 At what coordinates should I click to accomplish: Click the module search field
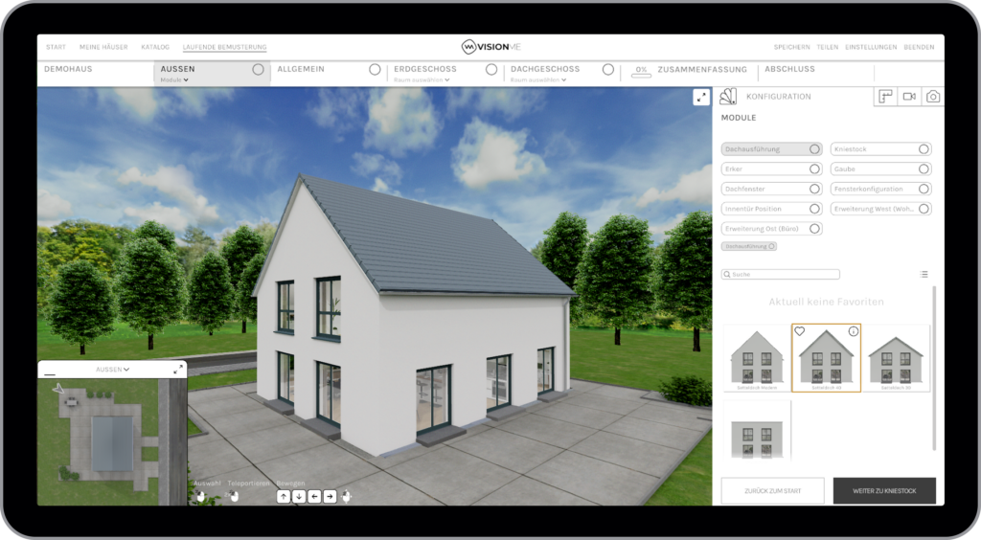tap(781, 274)
